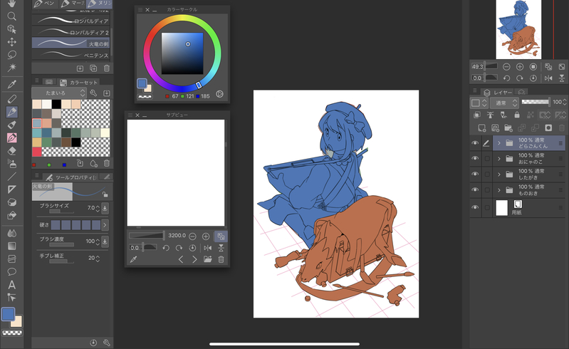The image size is (569, 349).
Task: Flip canvas horizontally in Navigator
Action: tap(548, 78)
